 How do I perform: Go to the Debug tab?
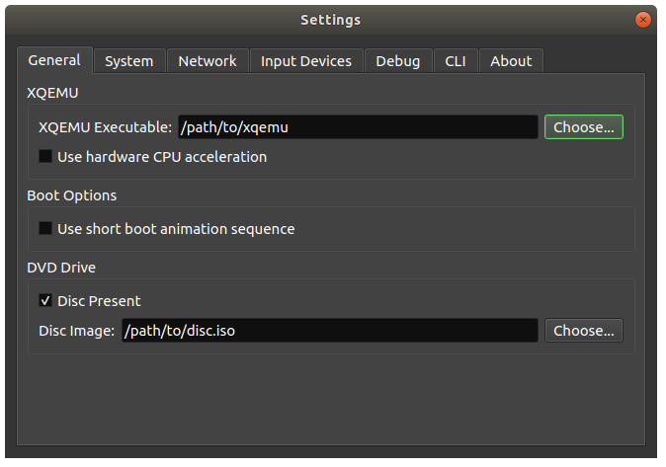[398, 61]
